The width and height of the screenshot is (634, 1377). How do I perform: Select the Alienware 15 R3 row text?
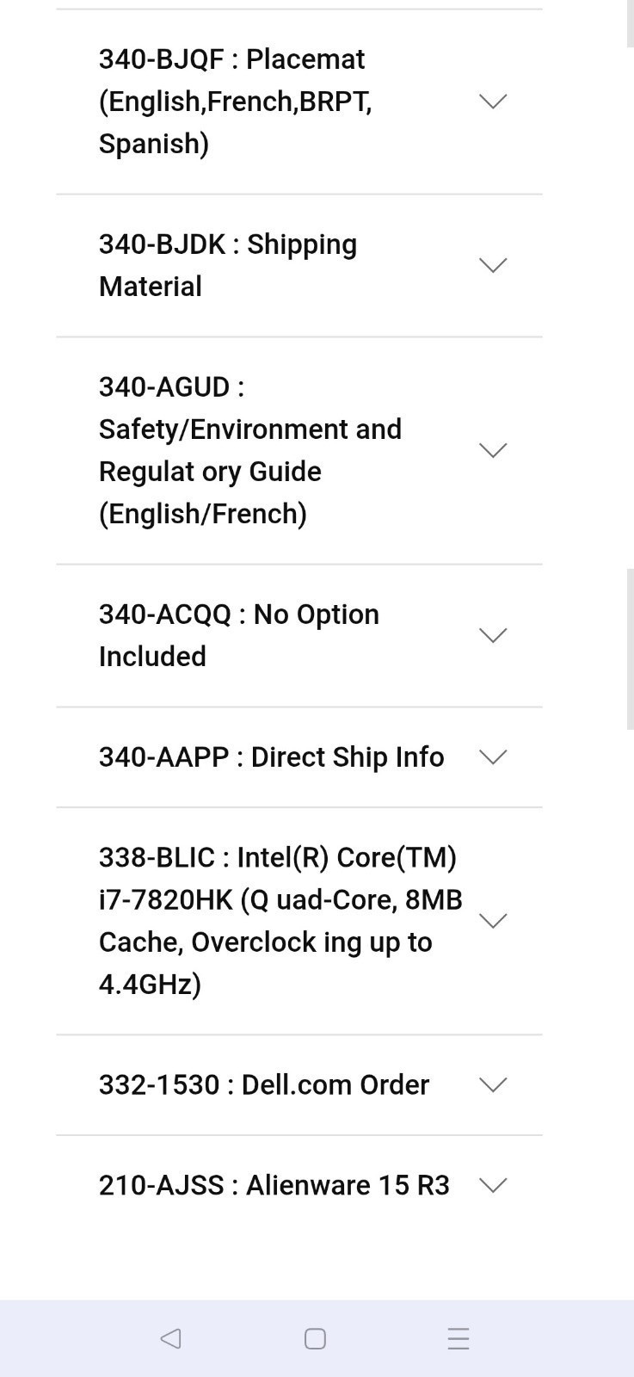pos(274,1185)
